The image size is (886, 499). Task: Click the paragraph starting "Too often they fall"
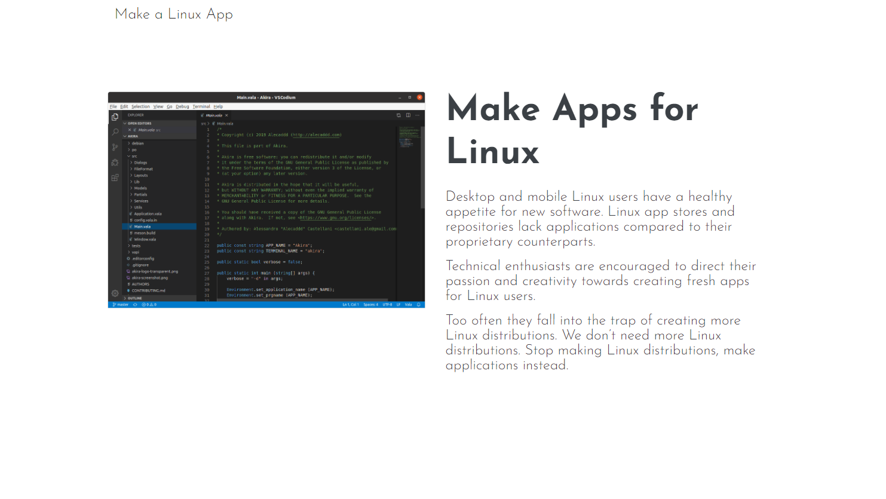[600, 342]
